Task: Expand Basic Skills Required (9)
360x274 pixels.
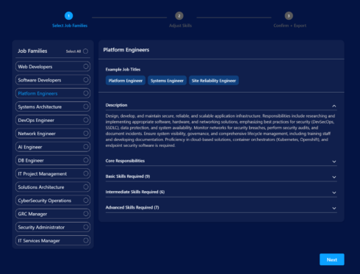Action: 221,176
